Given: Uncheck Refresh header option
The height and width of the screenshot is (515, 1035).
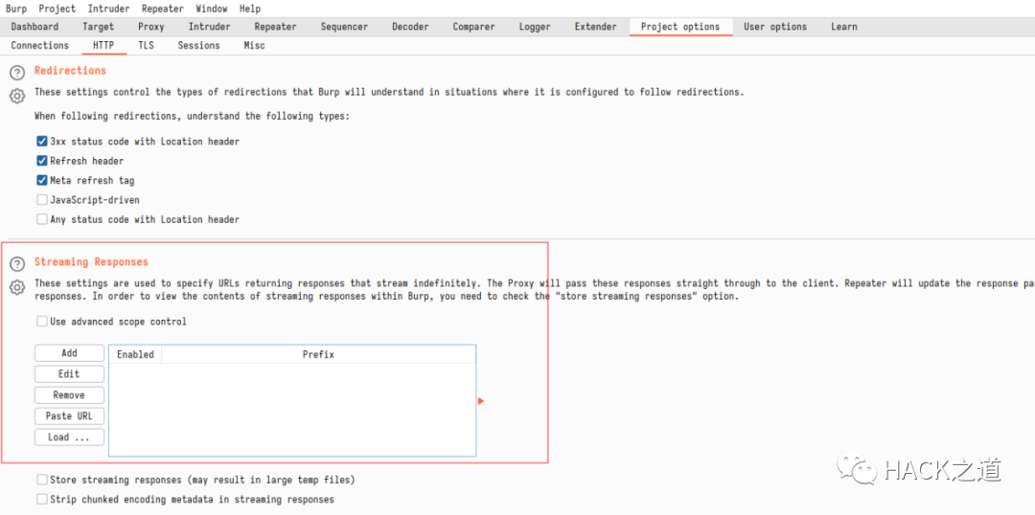Looking at the screenshot, I should (x=42, y=160).
